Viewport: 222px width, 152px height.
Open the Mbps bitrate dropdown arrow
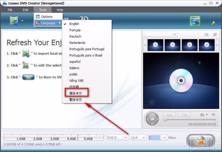165,138
